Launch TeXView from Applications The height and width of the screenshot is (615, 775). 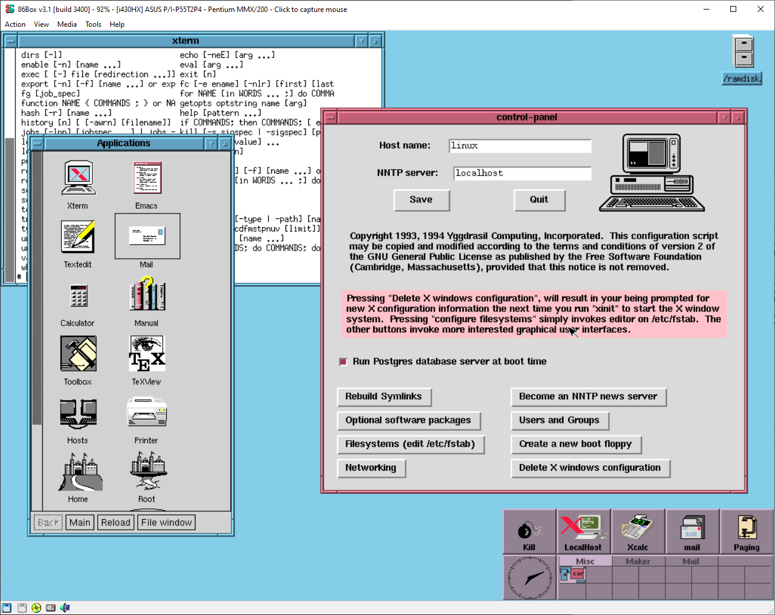tap(147, 354)
